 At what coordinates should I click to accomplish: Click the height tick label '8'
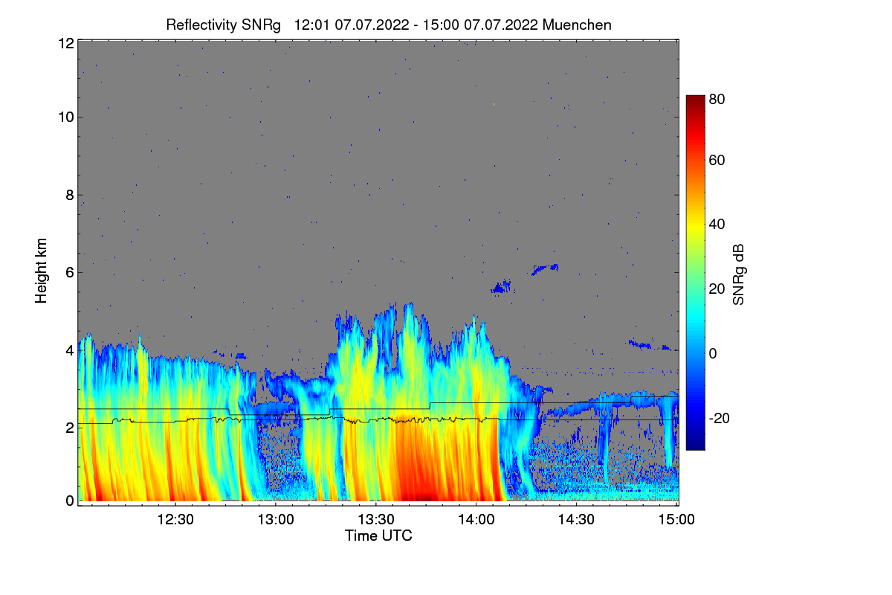69,196
